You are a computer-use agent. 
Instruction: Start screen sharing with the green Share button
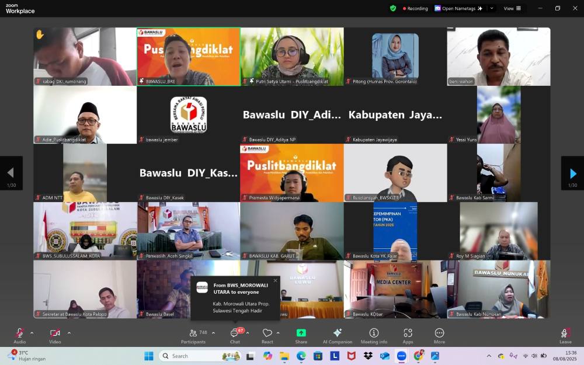point(301,336)
